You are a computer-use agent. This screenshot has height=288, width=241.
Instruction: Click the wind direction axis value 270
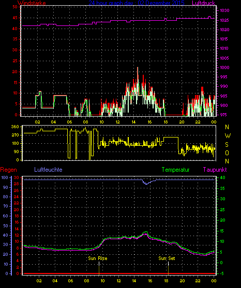(x=15, y=135)
